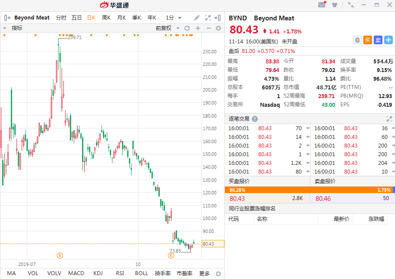The image size is (395, 279).
Task: Sort by 涨跌幅 column header
Action: (376, 219)
